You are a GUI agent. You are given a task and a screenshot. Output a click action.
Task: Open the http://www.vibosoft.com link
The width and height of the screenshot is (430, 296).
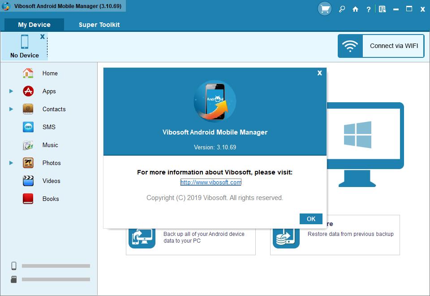211,183
